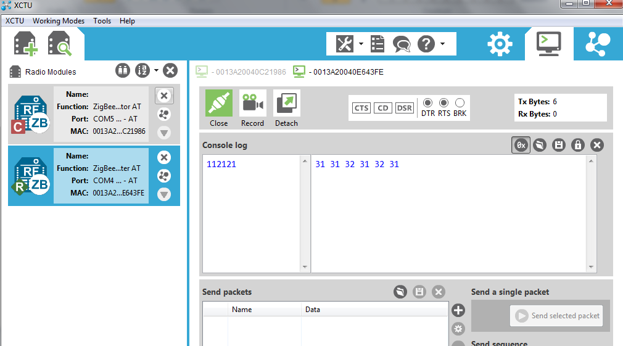Clear the console log

coord(596,145)
